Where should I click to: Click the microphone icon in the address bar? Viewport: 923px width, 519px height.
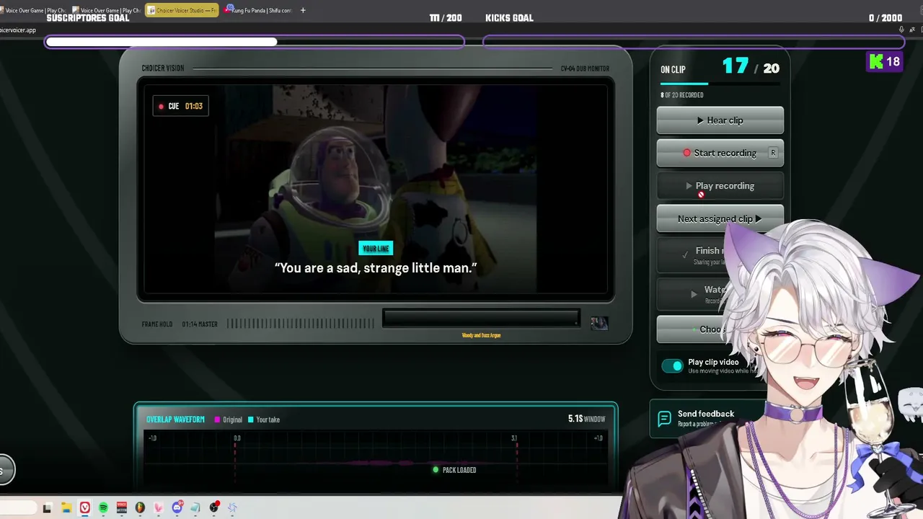901,30
